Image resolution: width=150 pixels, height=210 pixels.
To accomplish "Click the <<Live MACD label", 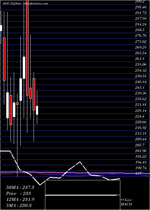I will pos(126,202).
